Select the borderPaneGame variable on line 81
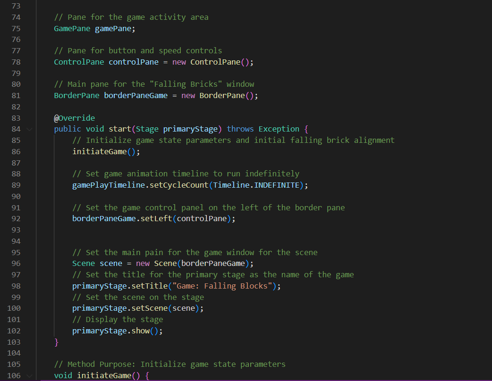Image resolution: width=492 pixels, height=381 pixels. [136, 95]
